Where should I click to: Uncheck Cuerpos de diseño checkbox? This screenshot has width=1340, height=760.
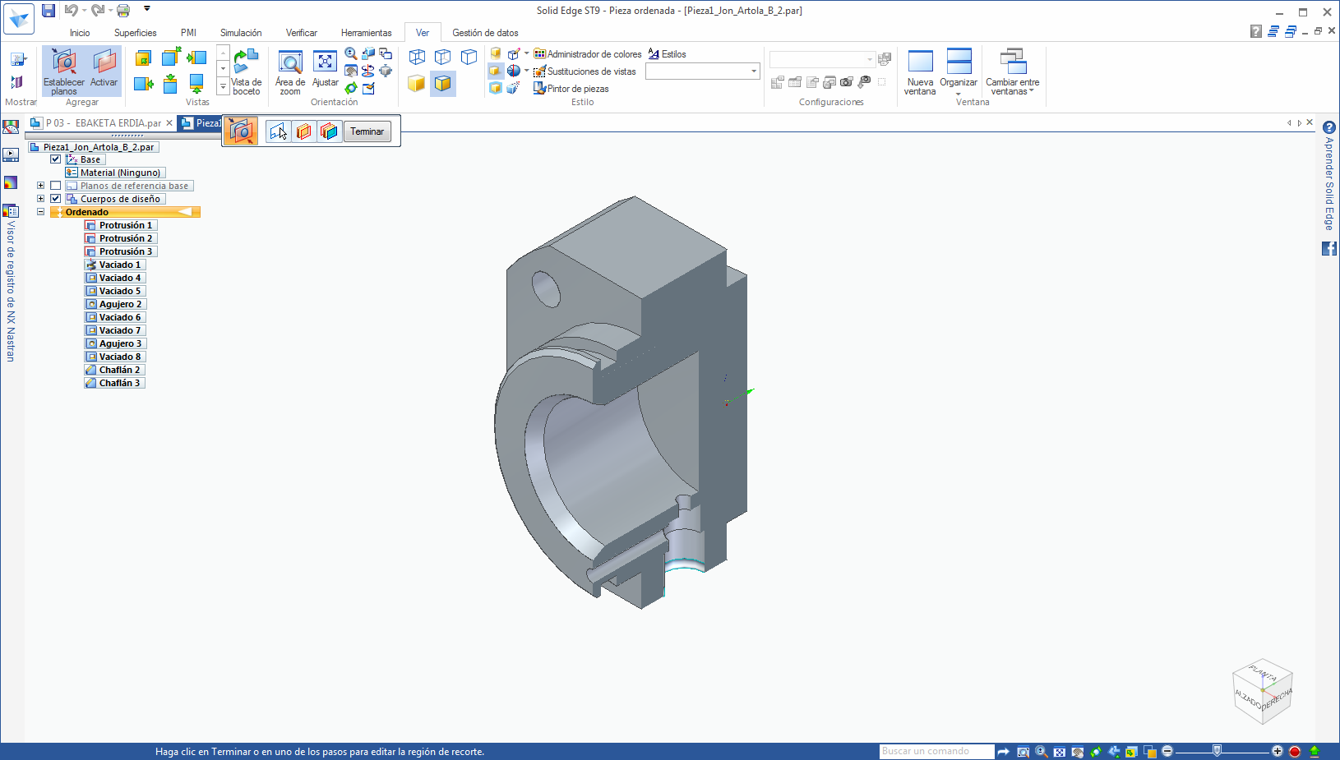click(x=56, y=199)
